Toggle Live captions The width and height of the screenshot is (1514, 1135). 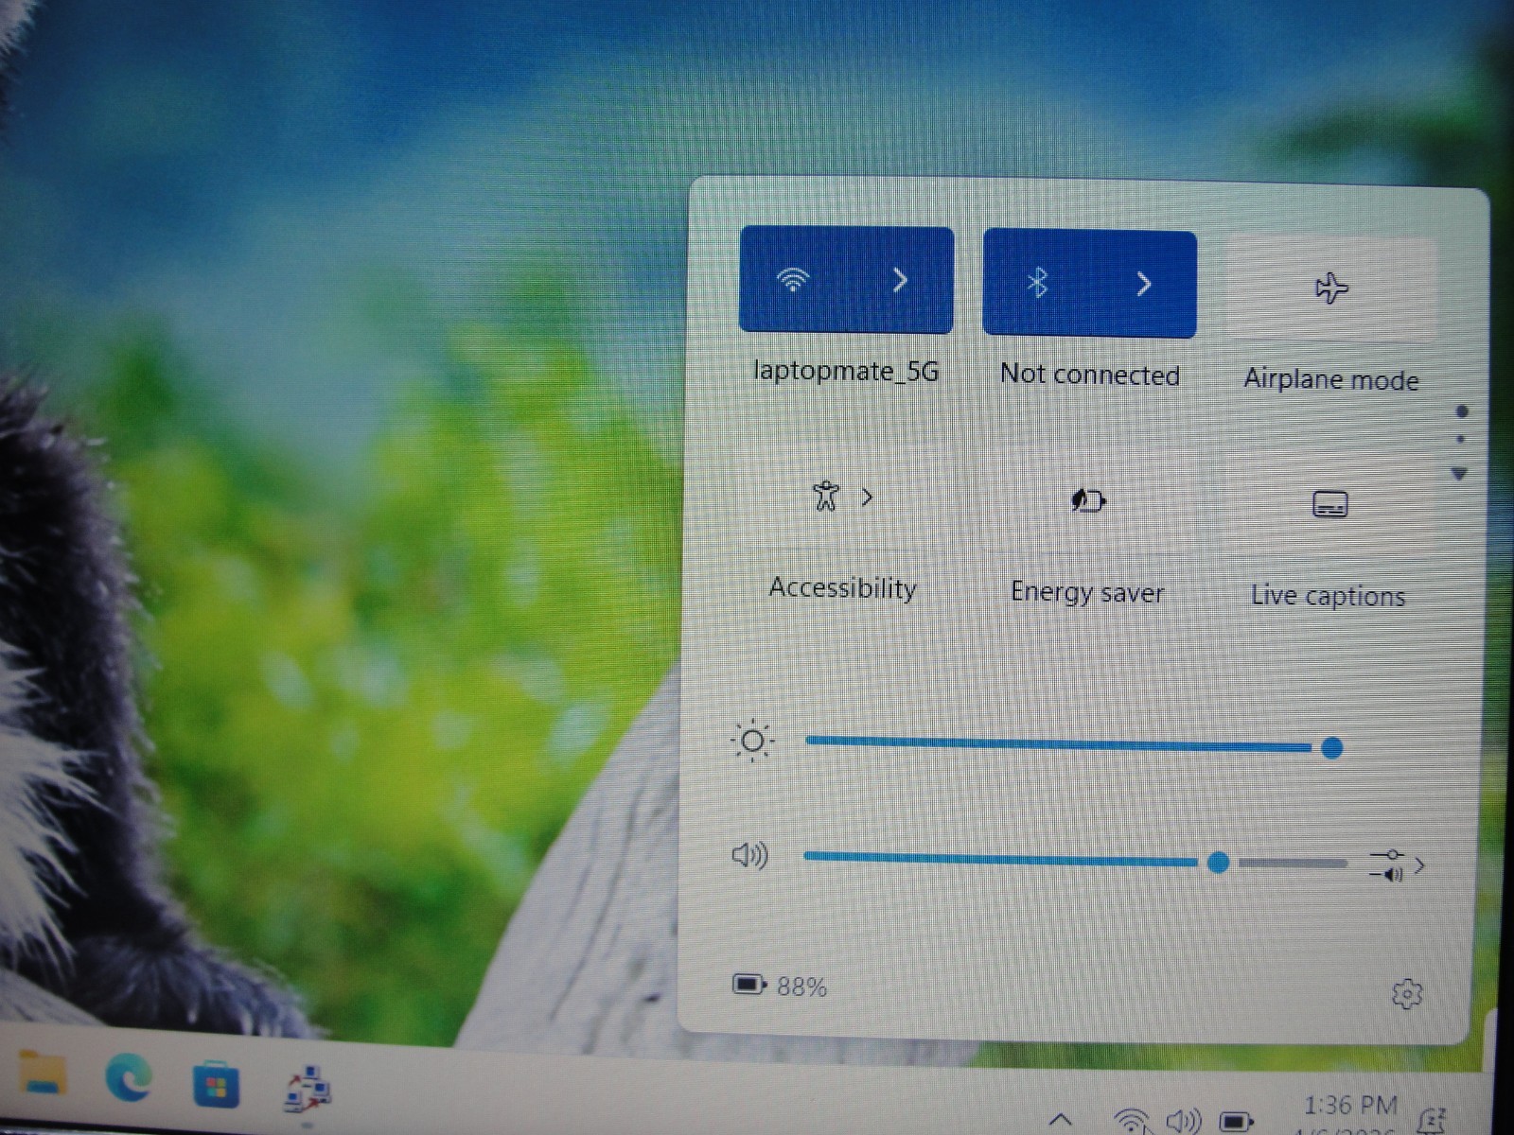(x=1330, y=504)
